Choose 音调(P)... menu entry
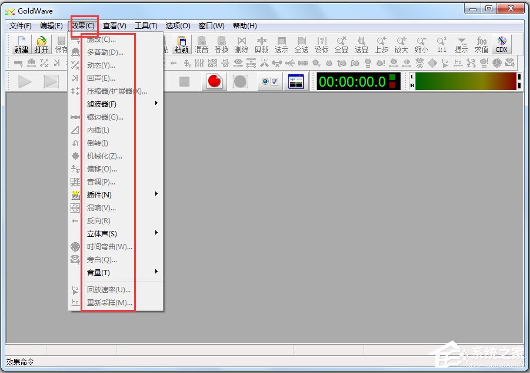 point(116,181)
